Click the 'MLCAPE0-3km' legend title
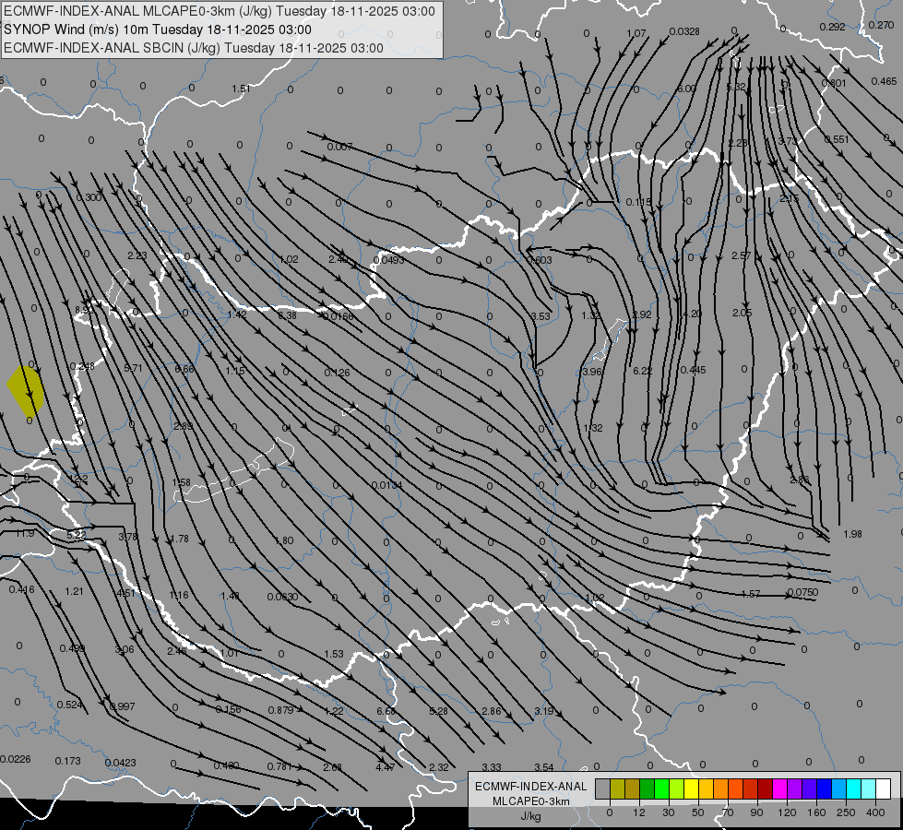Screen dimensions: 903x830 point(531,801)
